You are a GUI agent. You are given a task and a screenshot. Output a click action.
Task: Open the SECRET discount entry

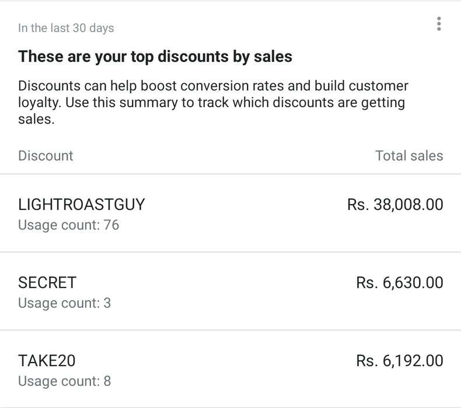(230, 291)
